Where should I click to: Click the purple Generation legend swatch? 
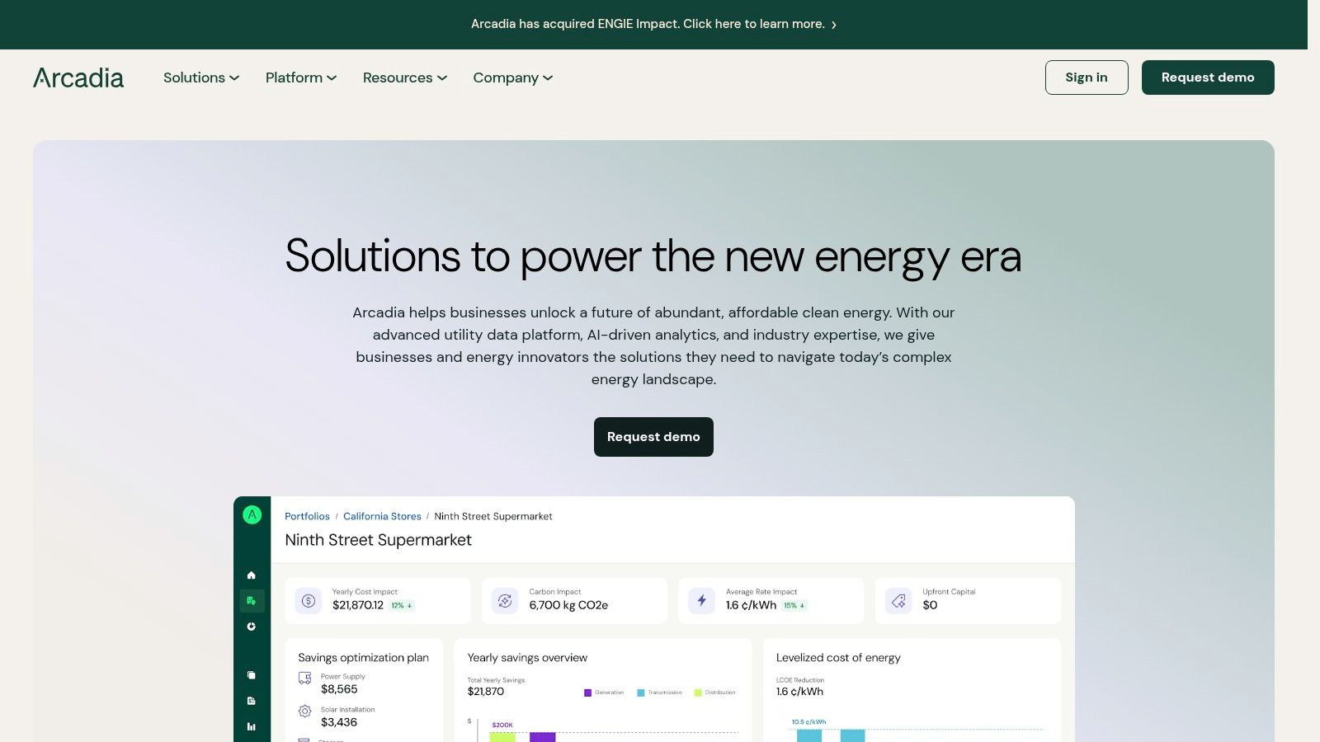click(x=587, y=693)
